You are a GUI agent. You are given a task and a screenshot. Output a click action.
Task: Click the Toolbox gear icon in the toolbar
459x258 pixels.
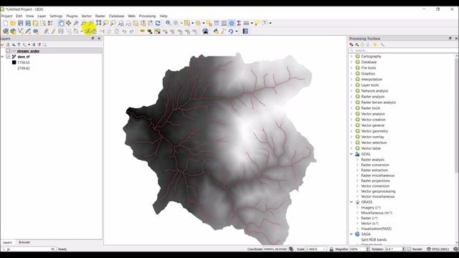tap(232, 23)
